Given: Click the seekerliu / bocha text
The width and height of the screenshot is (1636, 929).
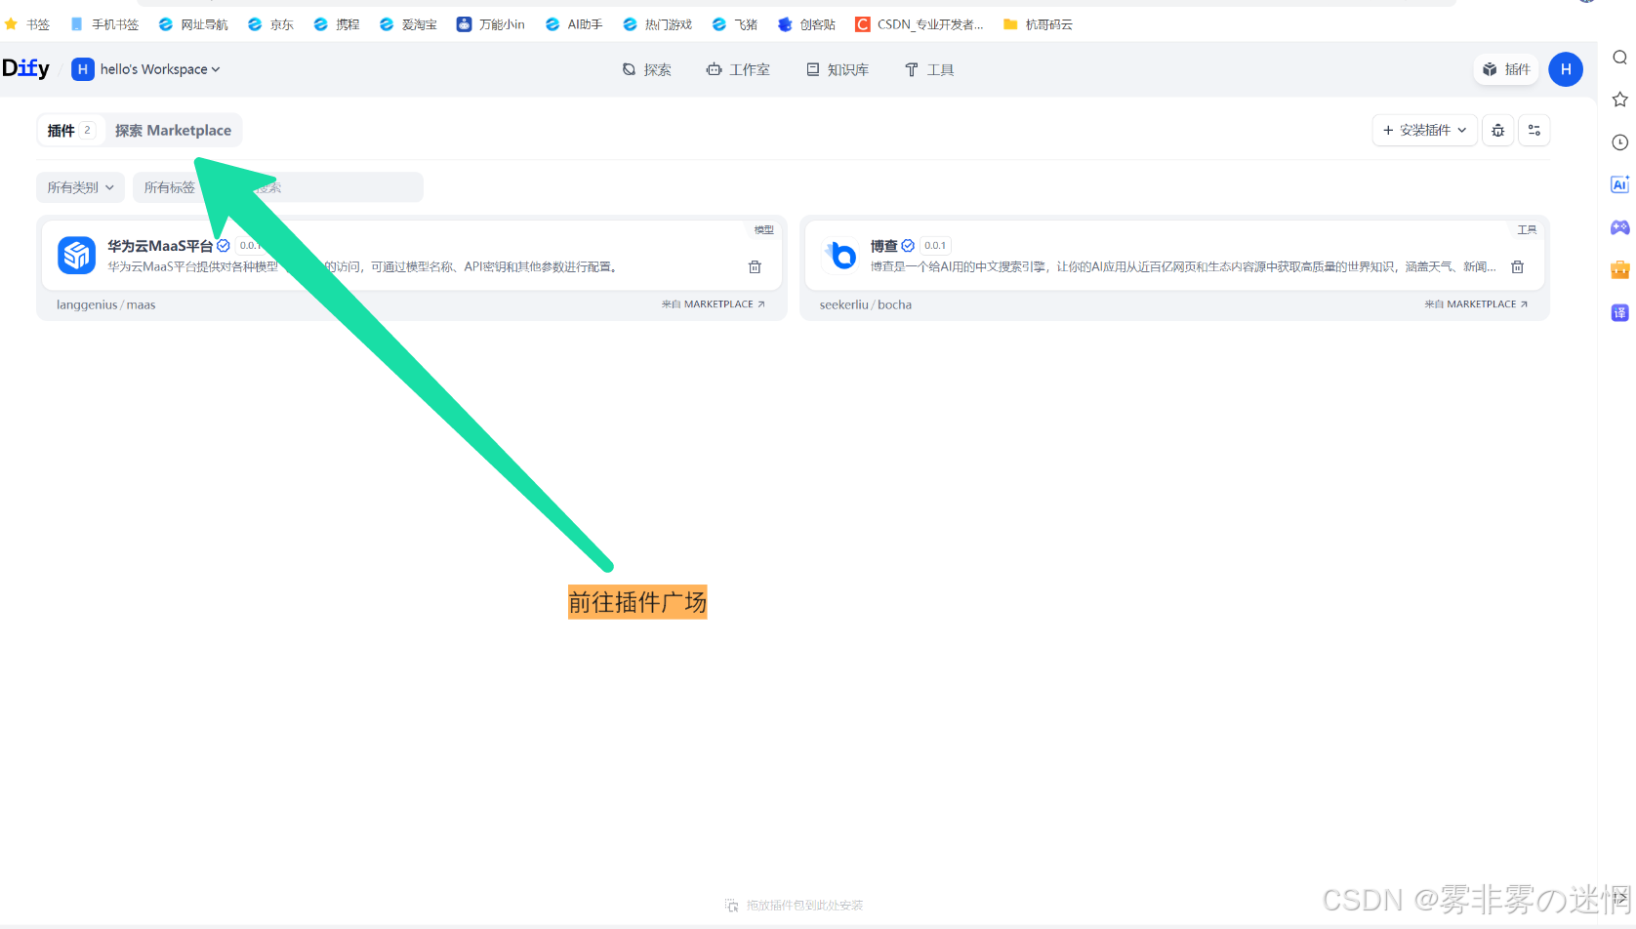Looking at the screenshot, I should pyautogui.click(x=866, y=305).
